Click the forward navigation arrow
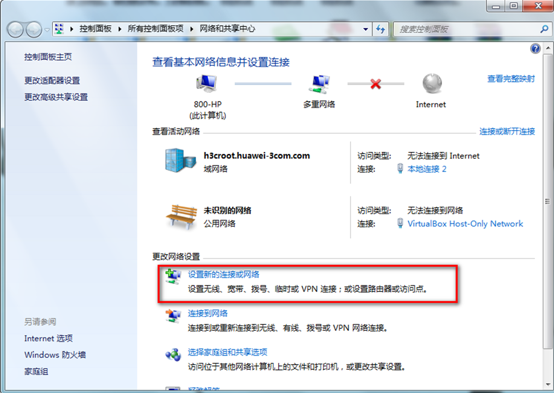This screenshot has width=554, height=393. tap(34, 30)
